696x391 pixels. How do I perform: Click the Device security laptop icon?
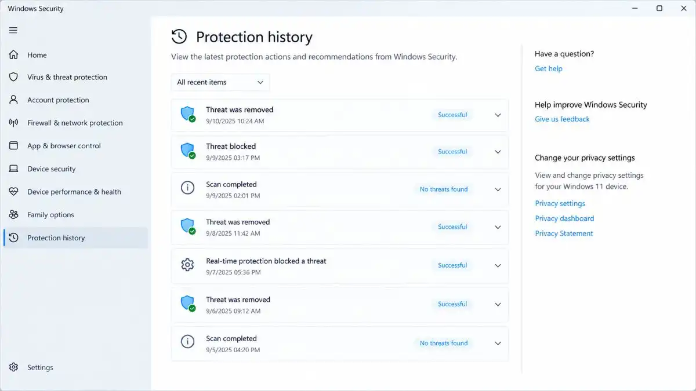pos(14,169)
